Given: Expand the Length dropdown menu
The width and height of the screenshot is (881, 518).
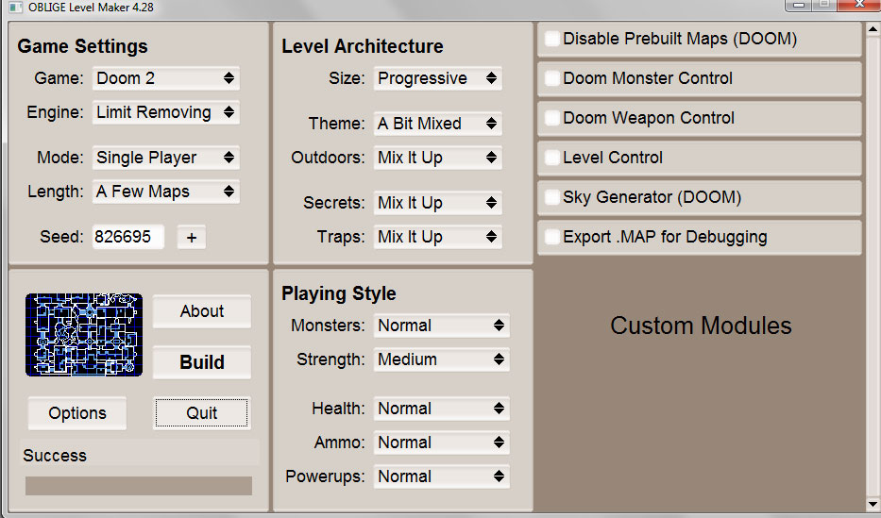Looking at the screenshot, I should 166,192.
